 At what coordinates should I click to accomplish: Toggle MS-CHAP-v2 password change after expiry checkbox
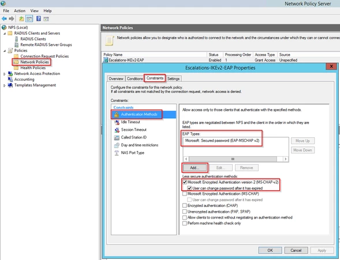[x=189, y=188]
